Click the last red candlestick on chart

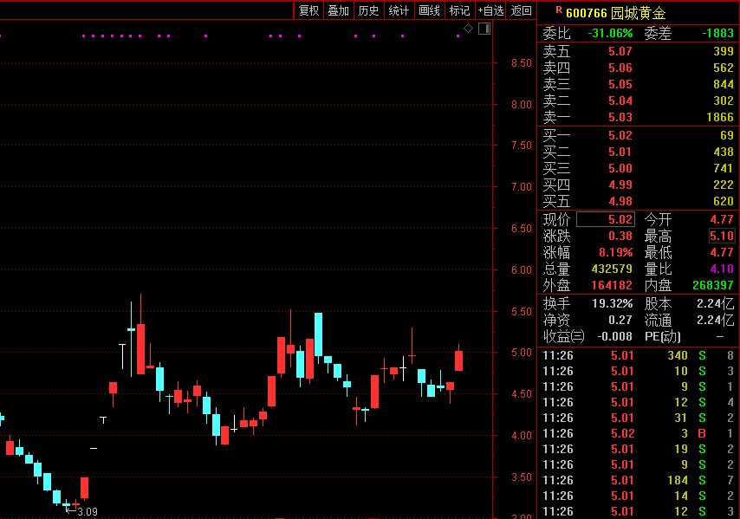click(458, 360)
